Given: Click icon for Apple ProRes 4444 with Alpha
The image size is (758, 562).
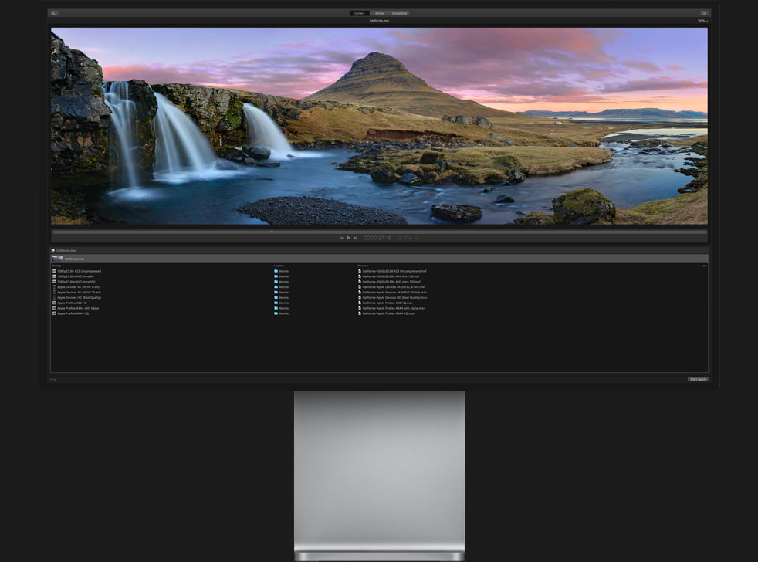Looking at the screenshot, I should click(54, 308).
